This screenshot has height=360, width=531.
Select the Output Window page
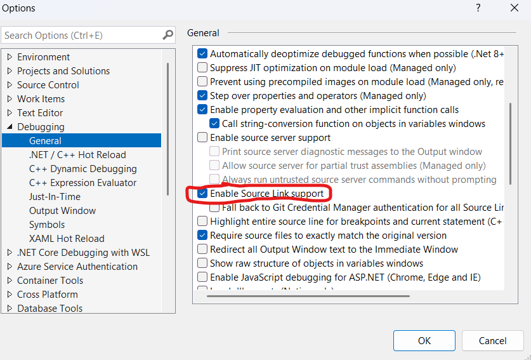62,211
